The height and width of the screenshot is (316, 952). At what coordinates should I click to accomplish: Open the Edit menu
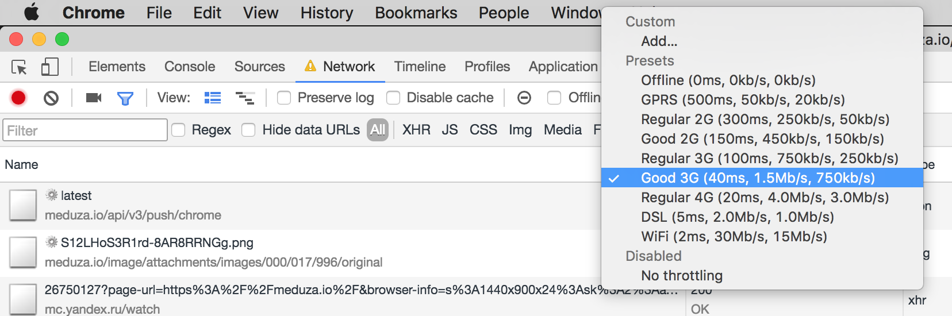(x=207, y=13)
